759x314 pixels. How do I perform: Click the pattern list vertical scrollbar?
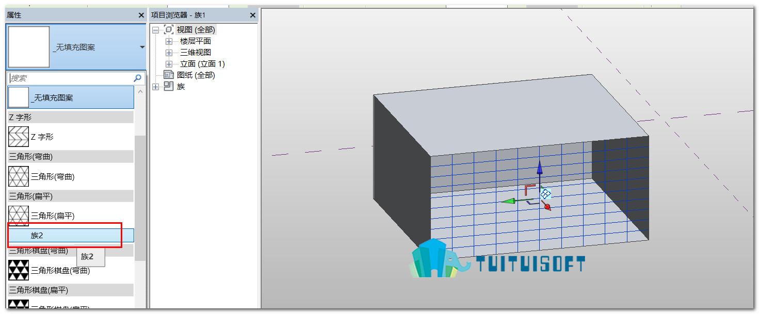[140, 199]
